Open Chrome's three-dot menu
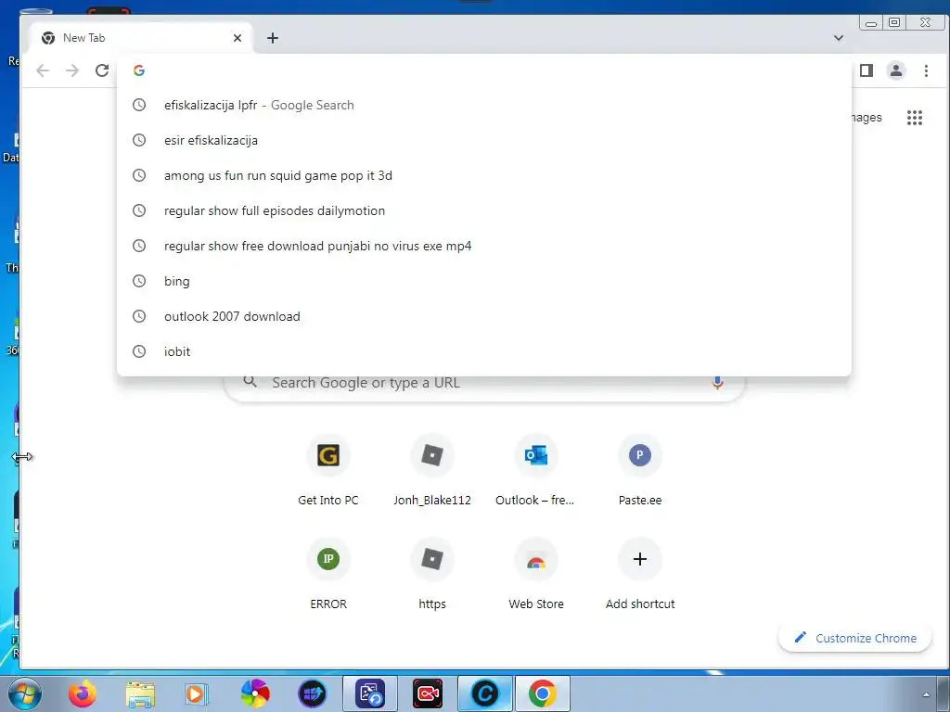 click(926, 70)
